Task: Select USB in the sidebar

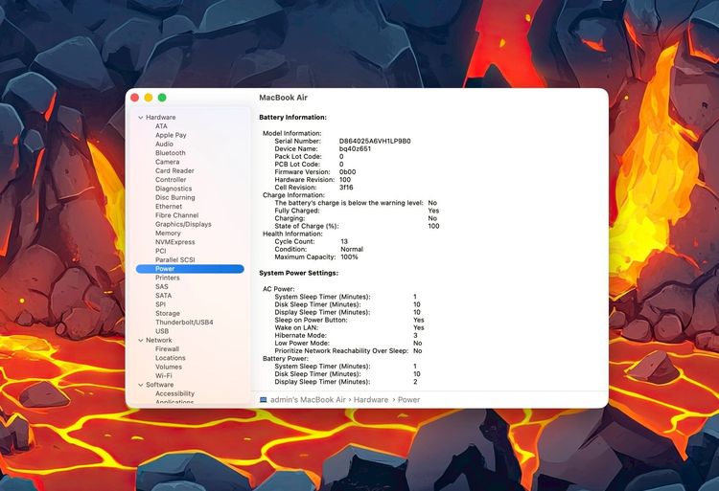Action: point(162,331)
